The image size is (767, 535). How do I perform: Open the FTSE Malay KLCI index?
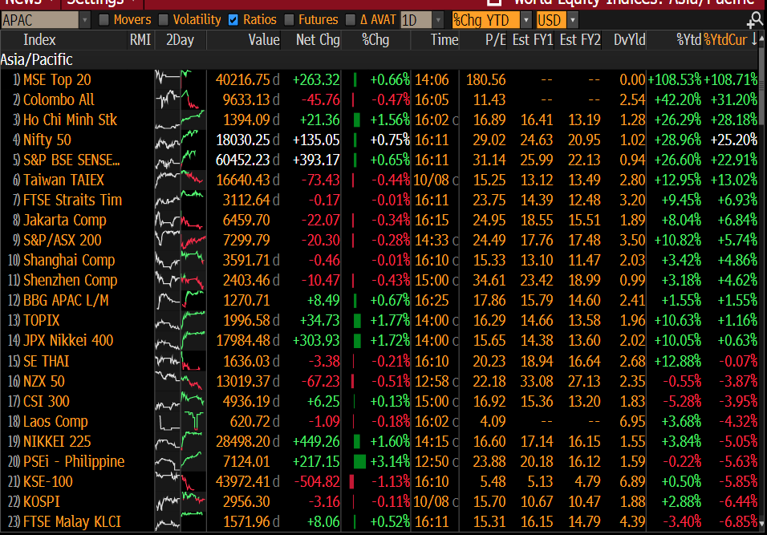72,522
